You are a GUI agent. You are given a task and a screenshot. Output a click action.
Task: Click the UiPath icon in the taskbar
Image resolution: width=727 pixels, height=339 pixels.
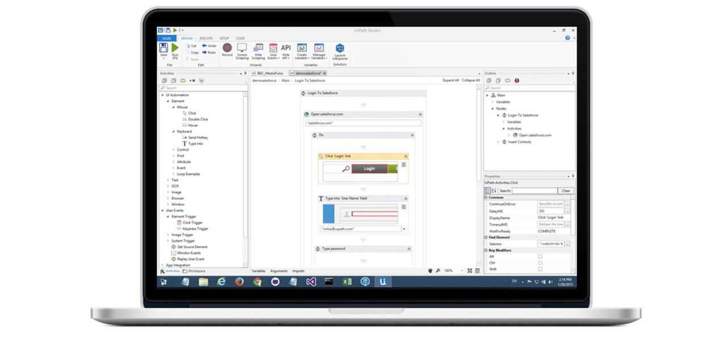(x=383, y=281)
